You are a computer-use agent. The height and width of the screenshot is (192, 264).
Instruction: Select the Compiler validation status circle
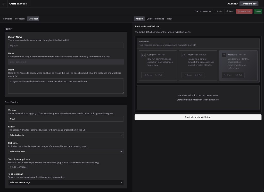[143, 55]
